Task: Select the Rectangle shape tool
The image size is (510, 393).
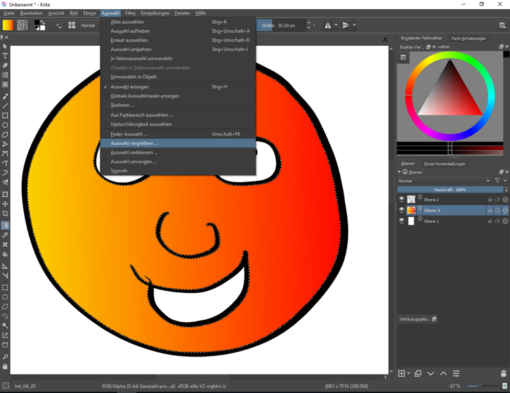Action: [x=5, y=115]
